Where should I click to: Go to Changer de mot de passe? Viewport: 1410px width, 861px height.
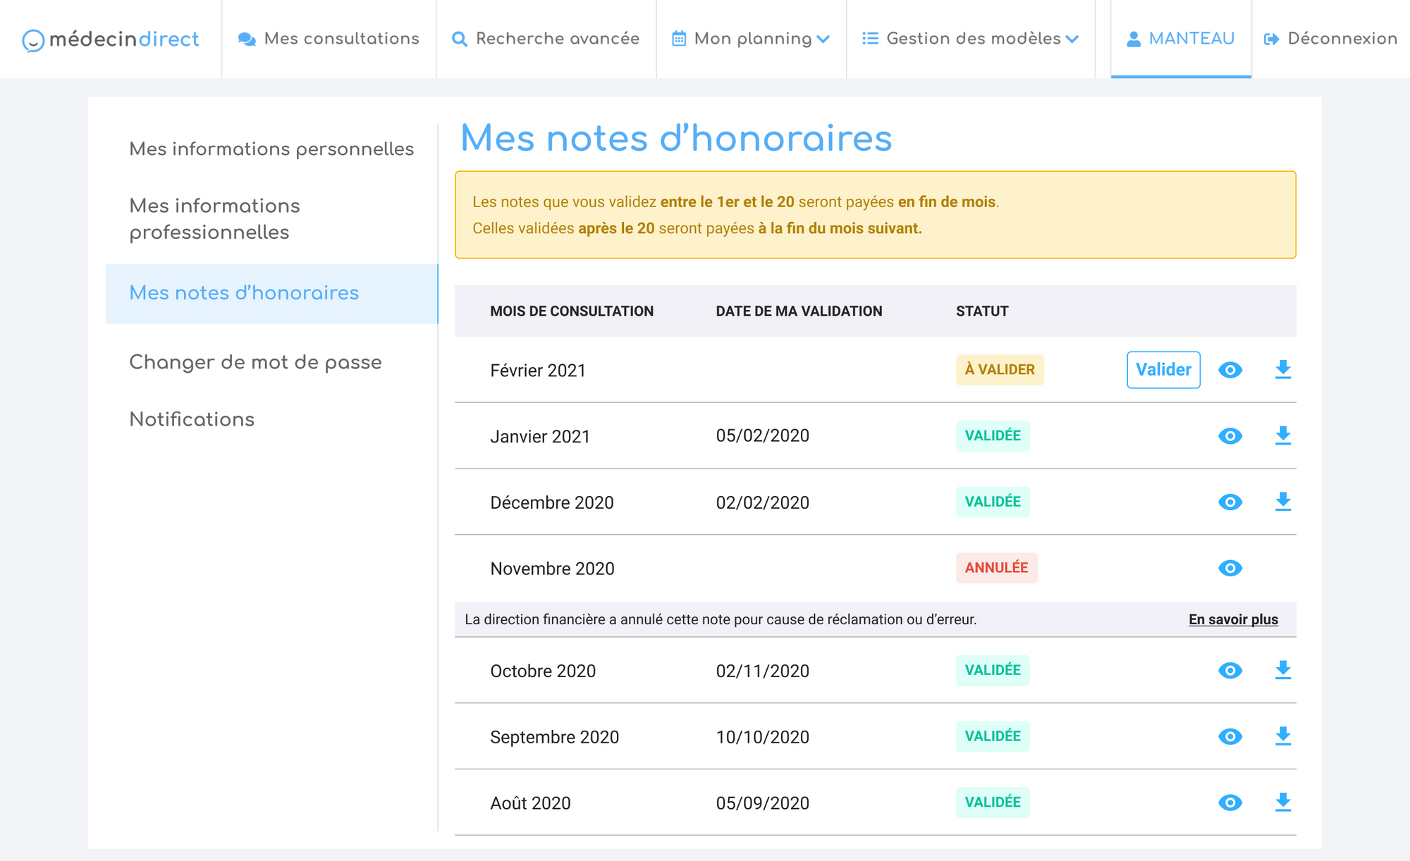click(255, 362)
